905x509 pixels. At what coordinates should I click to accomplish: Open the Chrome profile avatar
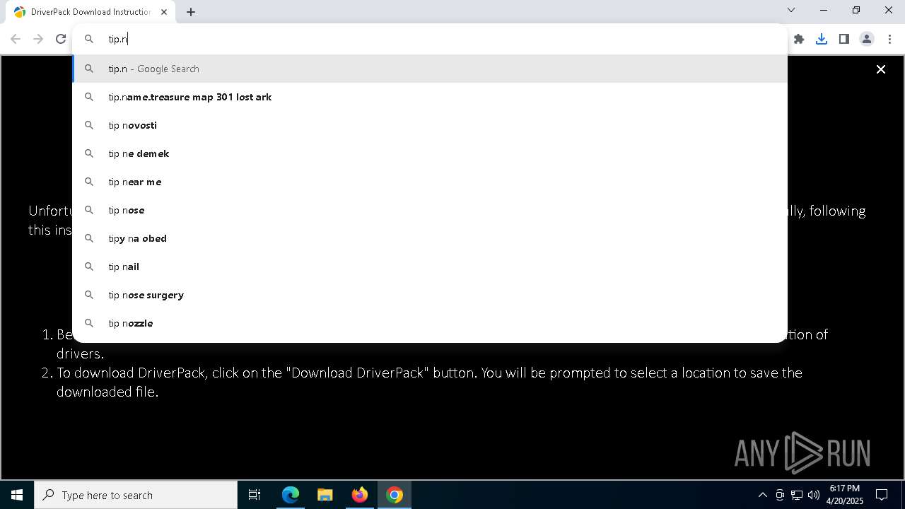pyautogui.click(x=867, y=39)
